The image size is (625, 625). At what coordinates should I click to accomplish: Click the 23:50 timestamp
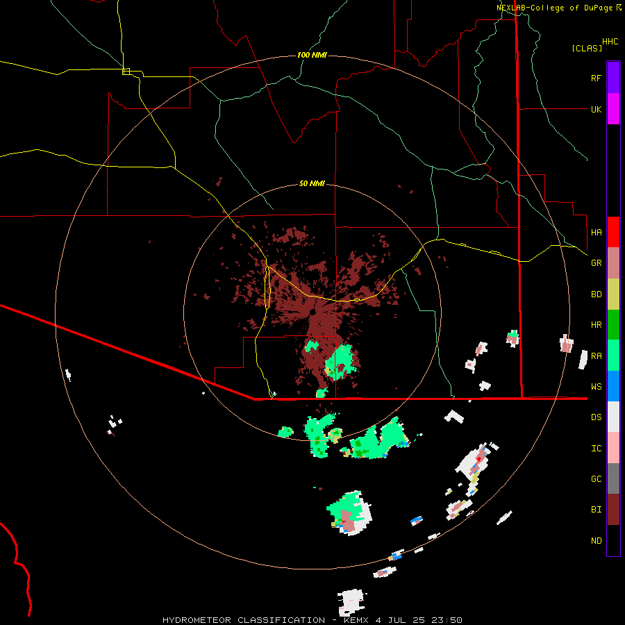point(446,620)
